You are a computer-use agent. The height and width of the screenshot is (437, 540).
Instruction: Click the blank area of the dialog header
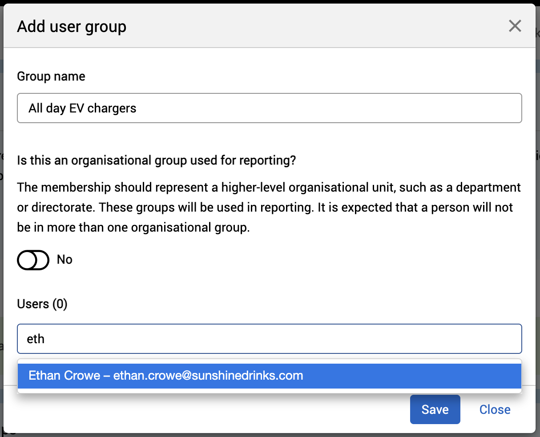311,27
